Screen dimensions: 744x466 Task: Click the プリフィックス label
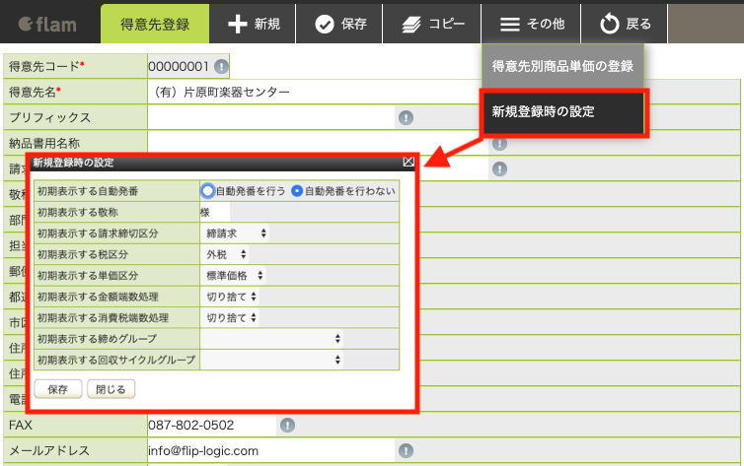49,117
